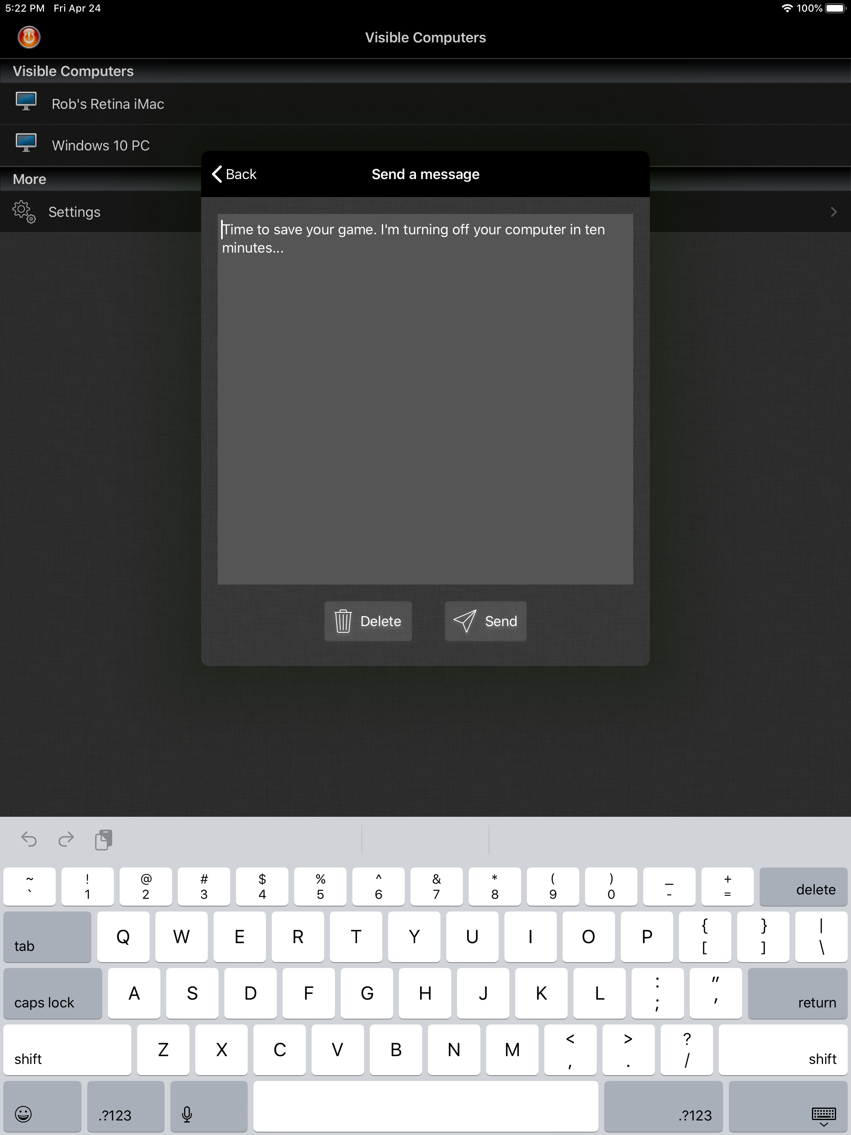Discard the message with the Delete button
The width and height of the screenshot is (851, 1135).
pos(367,621)
